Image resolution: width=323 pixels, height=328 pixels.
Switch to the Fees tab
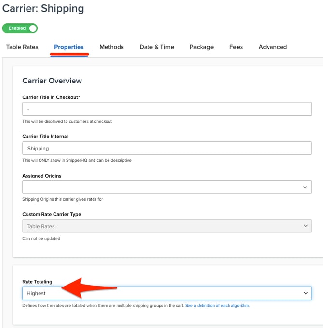[236, 47]
